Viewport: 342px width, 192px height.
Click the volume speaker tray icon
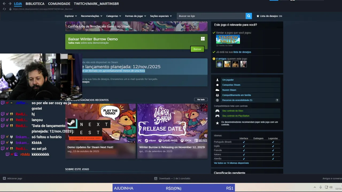331,187
